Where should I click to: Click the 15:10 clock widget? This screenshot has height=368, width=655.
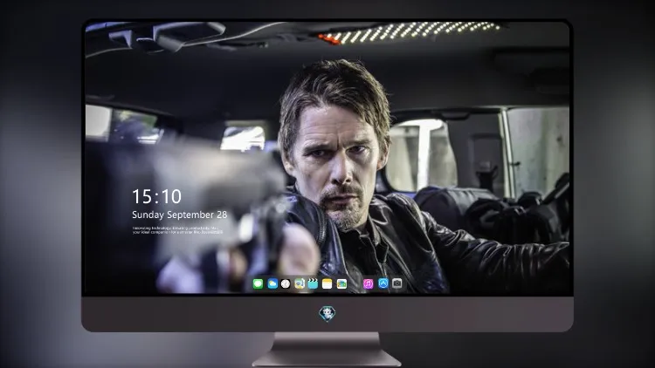click(156, 196)
